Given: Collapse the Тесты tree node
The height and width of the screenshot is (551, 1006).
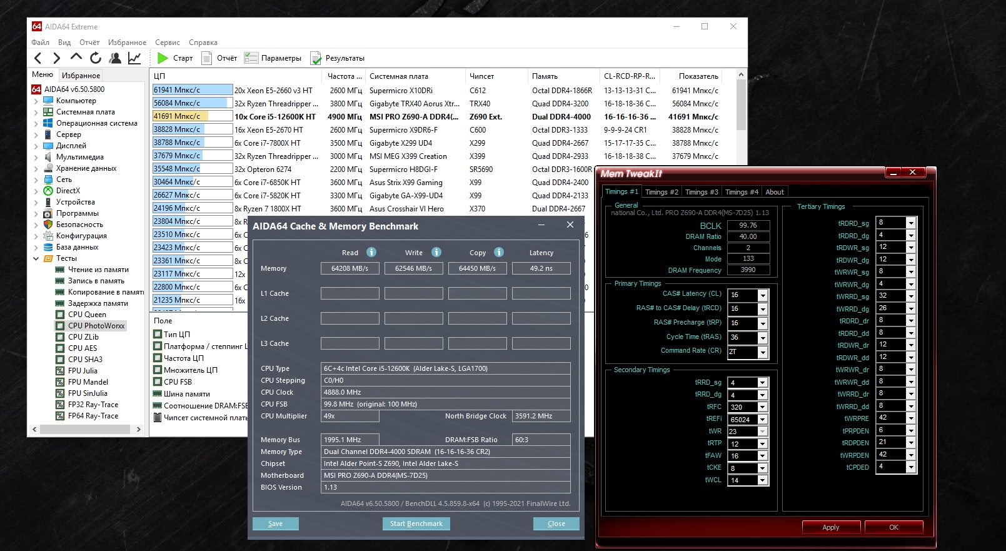Looking at the screenshot, I should coord(36,258).
